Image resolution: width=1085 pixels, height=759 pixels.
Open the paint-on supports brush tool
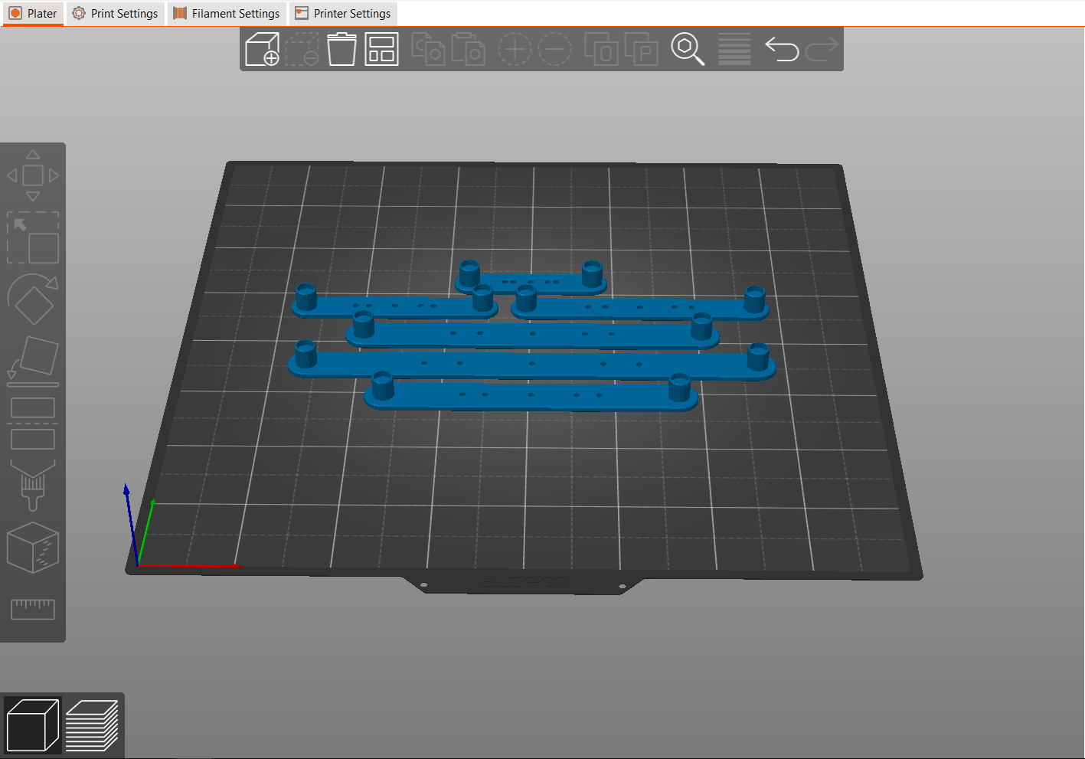pos(33,486)
